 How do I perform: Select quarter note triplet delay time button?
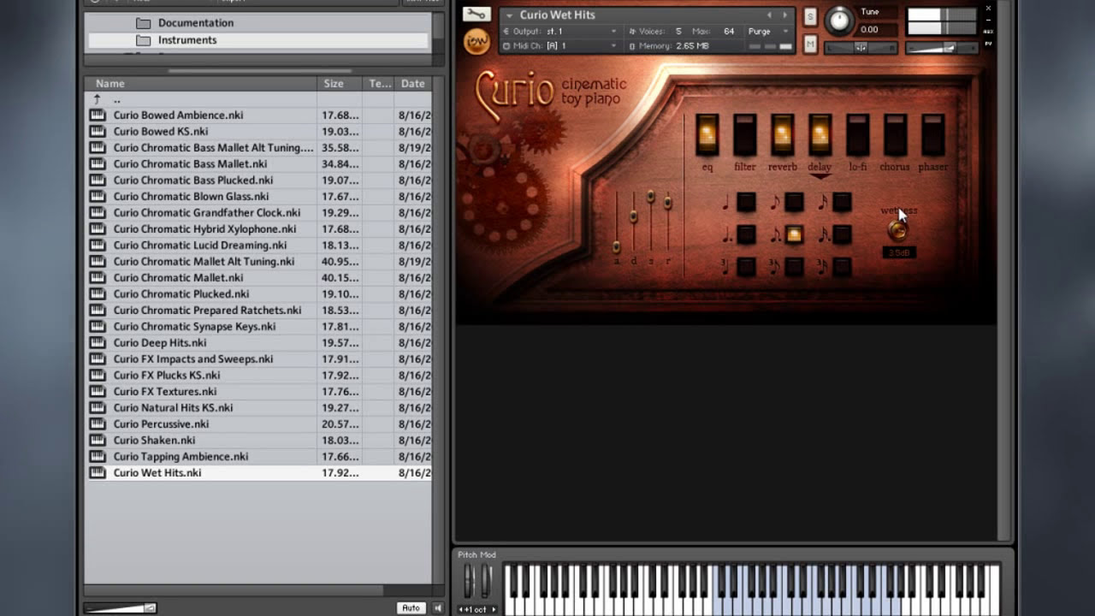click(x=746, y=266)
